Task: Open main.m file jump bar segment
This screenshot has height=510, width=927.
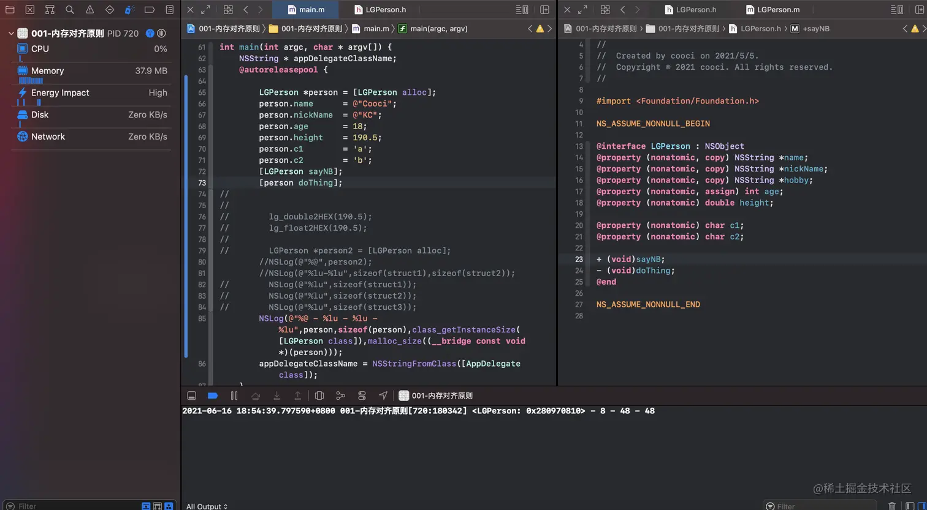Action: 370,29
